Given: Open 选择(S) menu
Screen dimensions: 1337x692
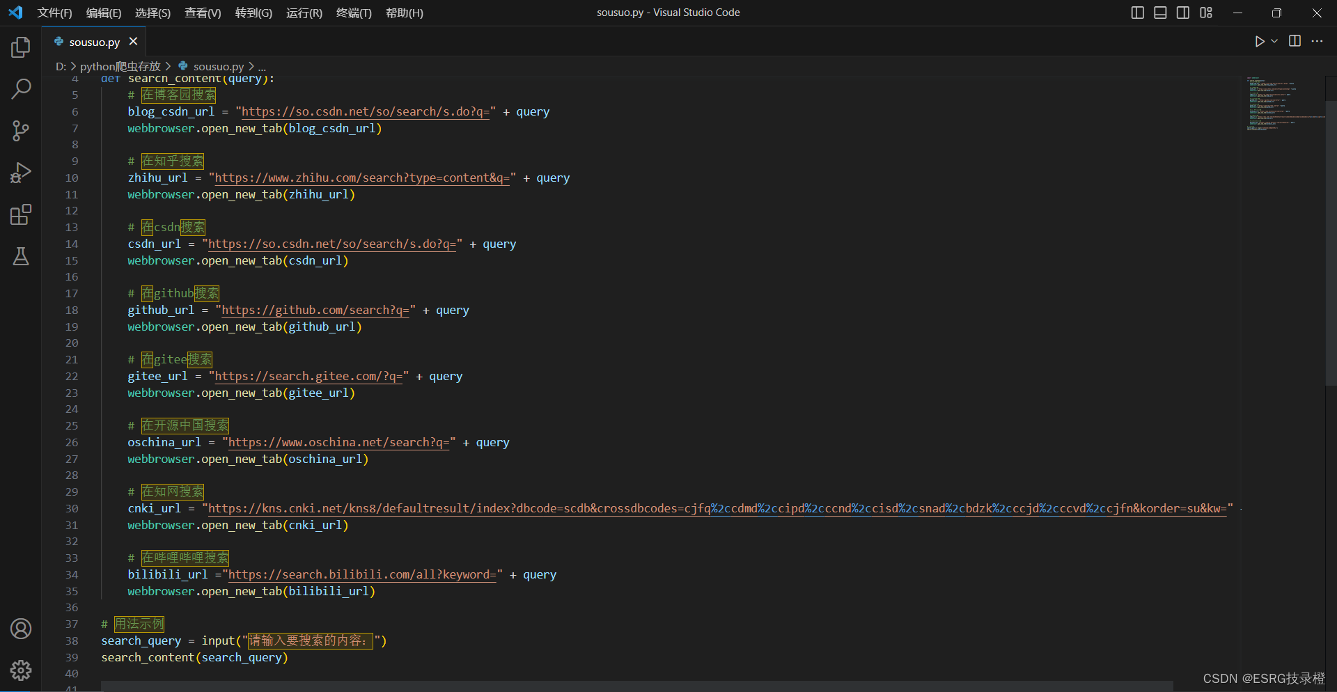Looking at the screenshot, I should click(153, 13).
